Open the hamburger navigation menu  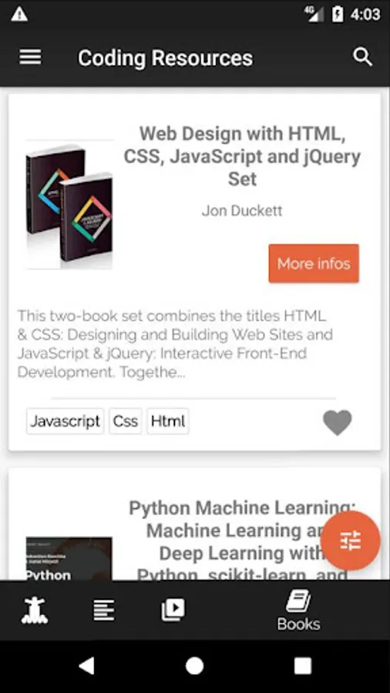(x=30, y=58)
